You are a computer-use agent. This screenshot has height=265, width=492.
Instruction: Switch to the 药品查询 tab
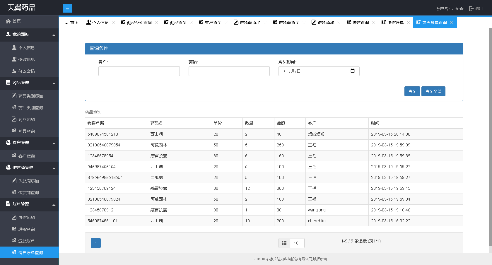click(x=175, y=23)
